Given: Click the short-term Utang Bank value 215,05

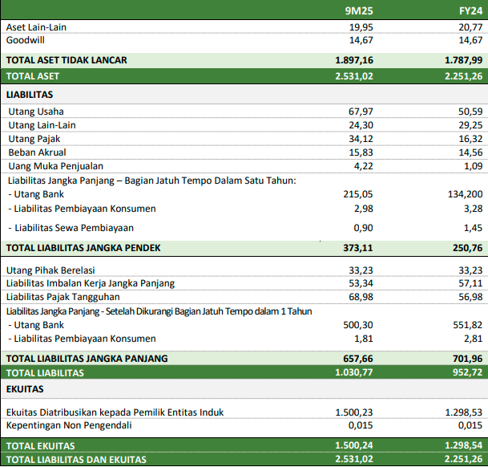Looking at the screenshot, I should click(357, 194).
